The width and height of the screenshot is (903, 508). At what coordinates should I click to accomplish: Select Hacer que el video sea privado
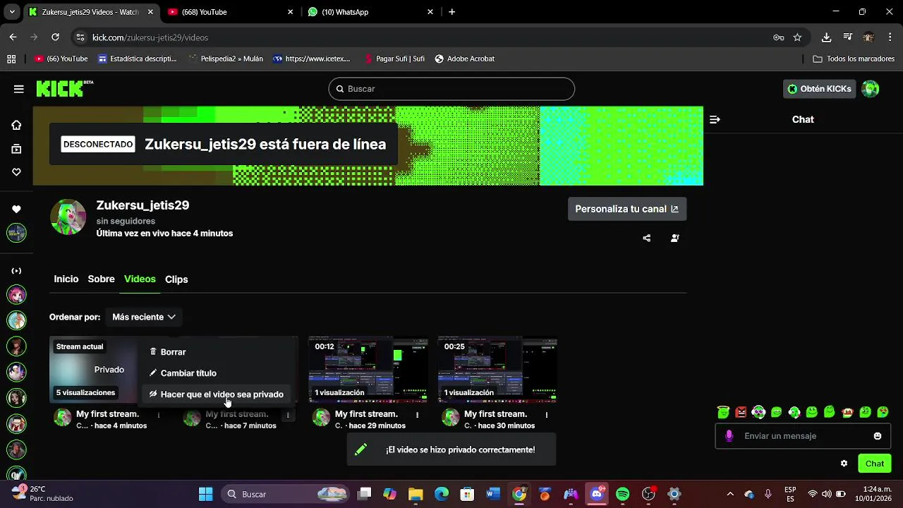(x=217, y=394)
